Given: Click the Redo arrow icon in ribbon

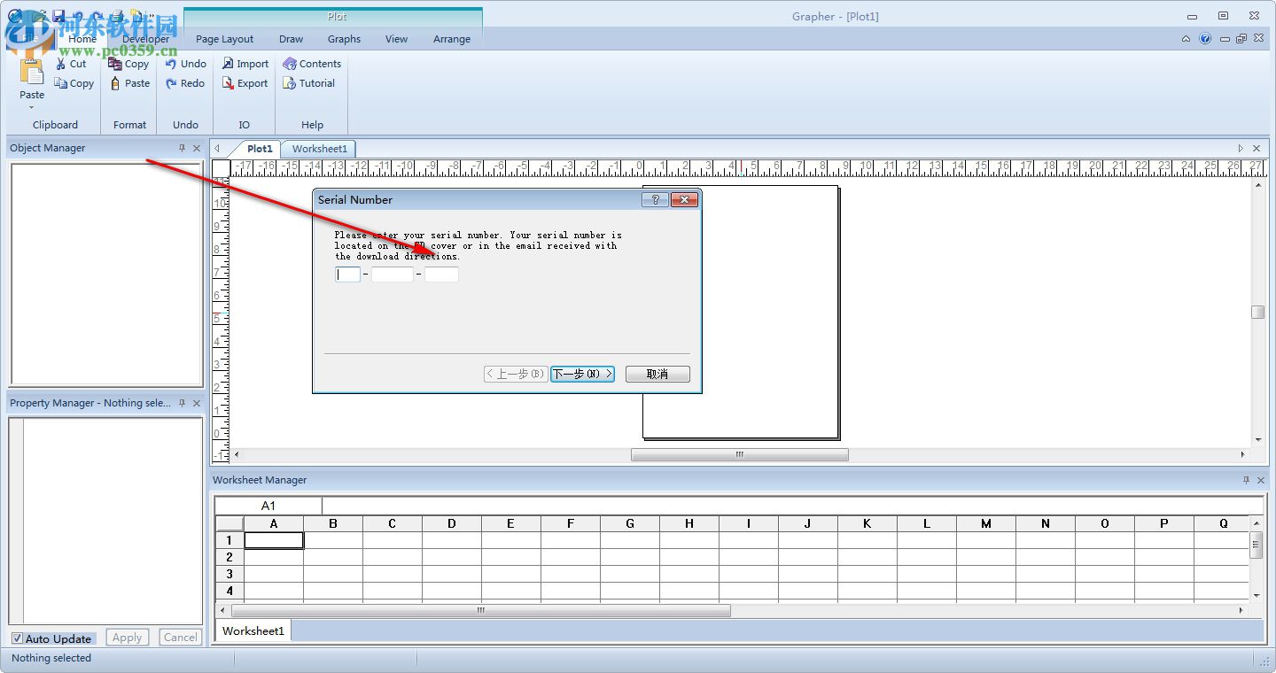Looking at the screenshot, I should (x=171, y=83).
